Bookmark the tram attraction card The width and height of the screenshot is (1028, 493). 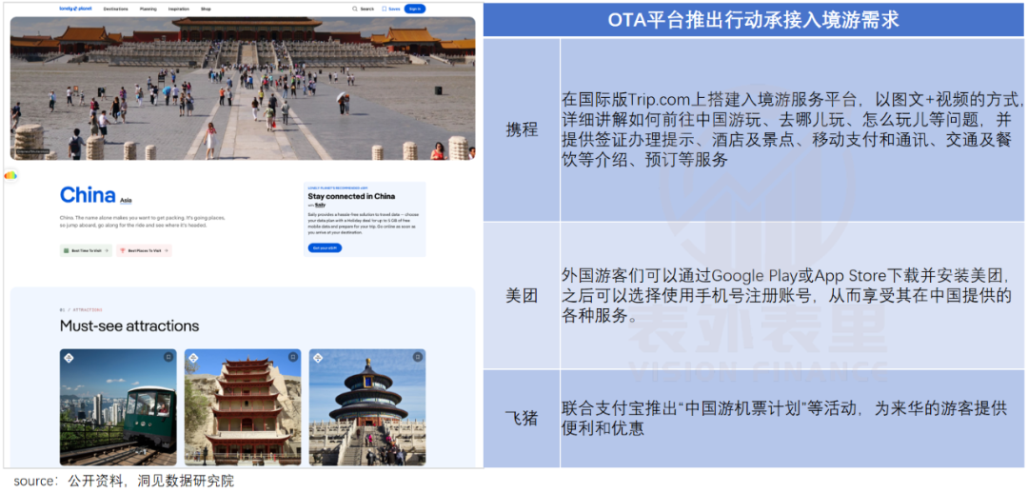(x=168, y=358)
